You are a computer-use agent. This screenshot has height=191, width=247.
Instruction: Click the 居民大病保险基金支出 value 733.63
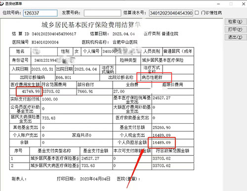[x=49, y=118]
